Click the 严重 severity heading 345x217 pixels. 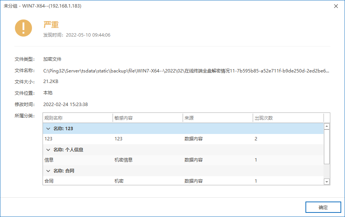(51, 25)
